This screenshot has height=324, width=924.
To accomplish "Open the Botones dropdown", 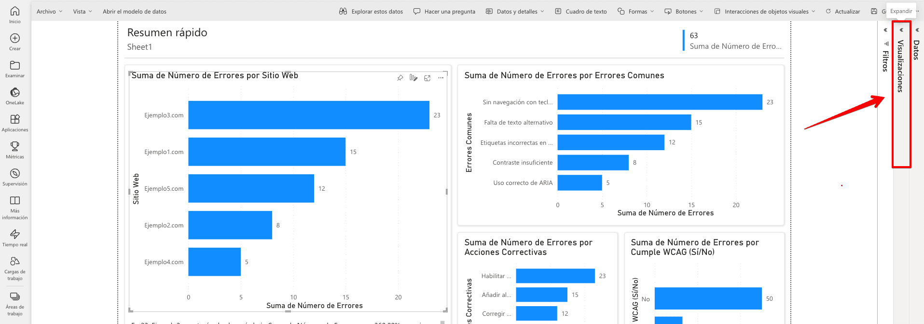I will tap(684, 11).
